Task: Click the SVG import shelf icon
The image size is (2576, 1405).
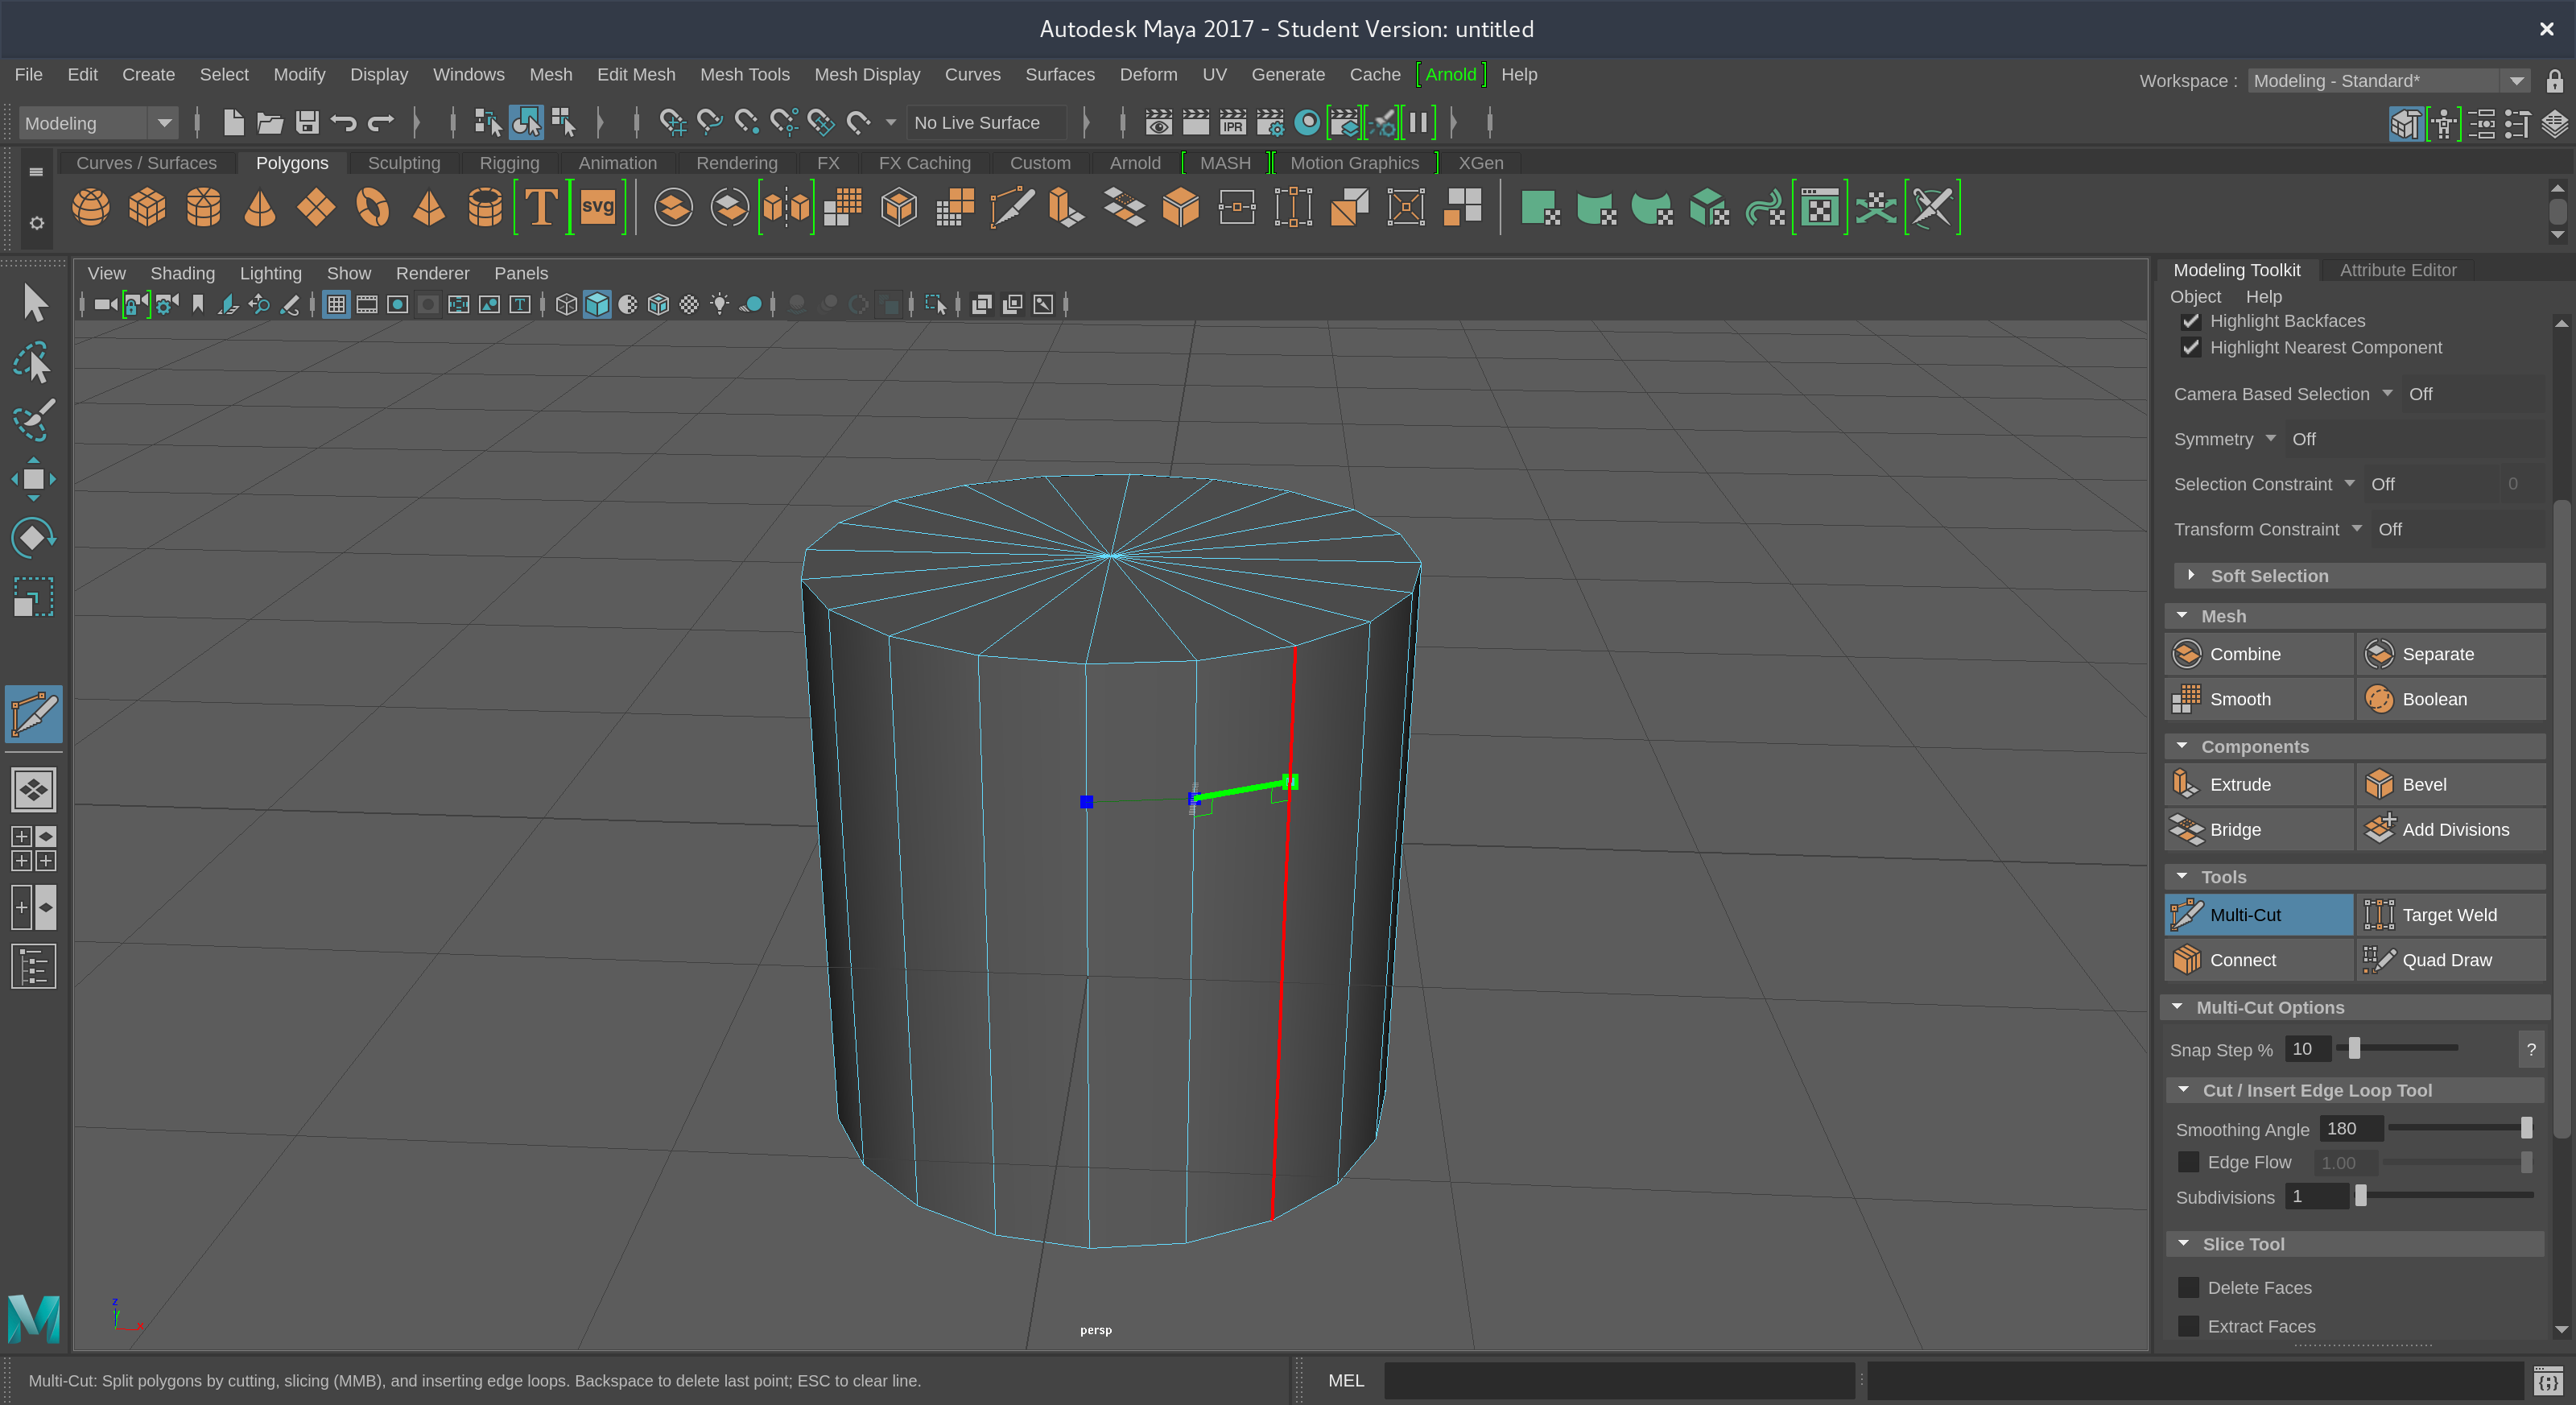Action: coord(598,208)
